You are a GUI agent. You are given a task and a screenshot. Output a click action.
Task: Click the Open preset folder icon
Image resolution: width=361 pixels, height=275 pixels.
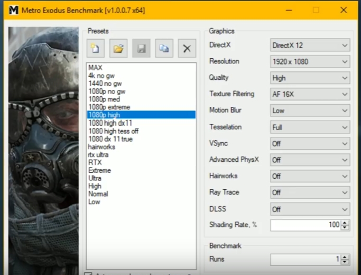[x=118, y=48]
